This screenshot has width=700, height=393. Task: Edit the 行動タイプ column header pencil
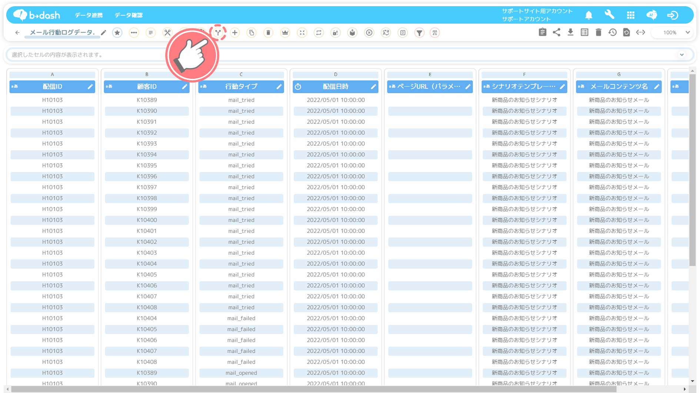tap(279, 87)
